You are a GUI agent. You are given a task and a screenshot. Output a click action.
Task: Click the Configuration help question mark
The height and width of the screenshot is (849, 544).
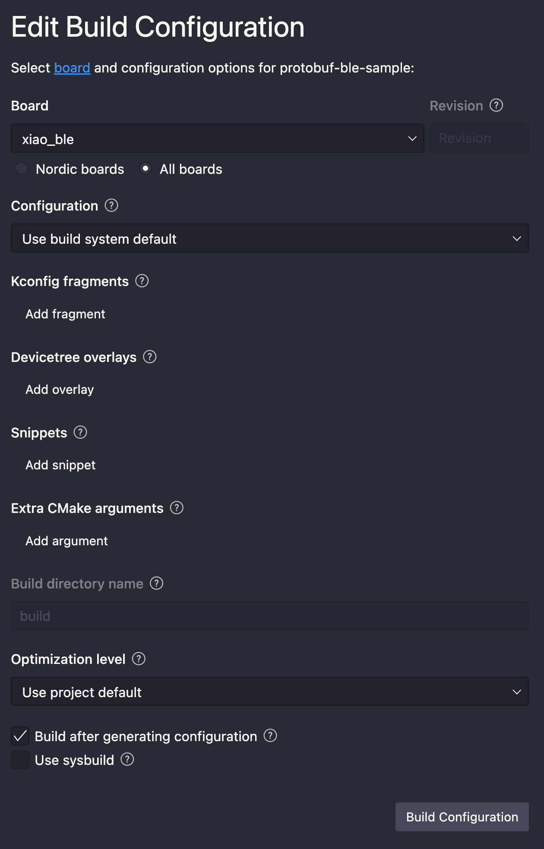pos(111,206)
